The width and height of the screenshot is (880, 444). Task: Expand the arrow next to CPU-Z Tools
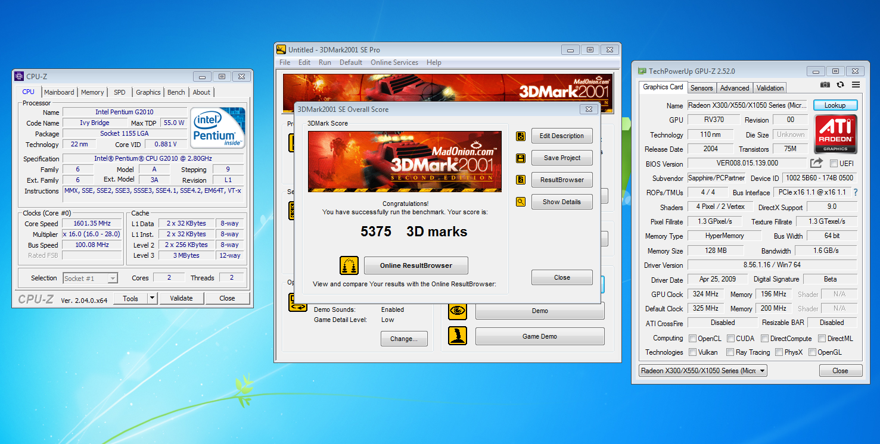pyautogui.click(x=152, y=299)
